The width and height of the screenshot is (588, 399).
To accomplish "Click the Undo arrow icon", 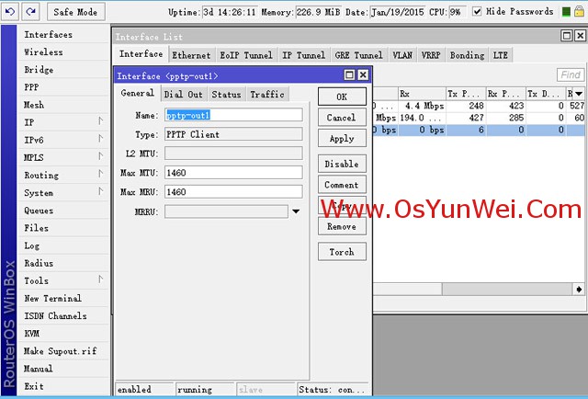I will coord(10,12).
